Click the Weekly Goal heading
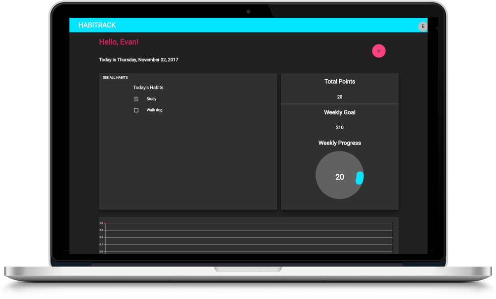Viewport: 496px width, 299px height. pyautogui.click(x=340, y=112)
